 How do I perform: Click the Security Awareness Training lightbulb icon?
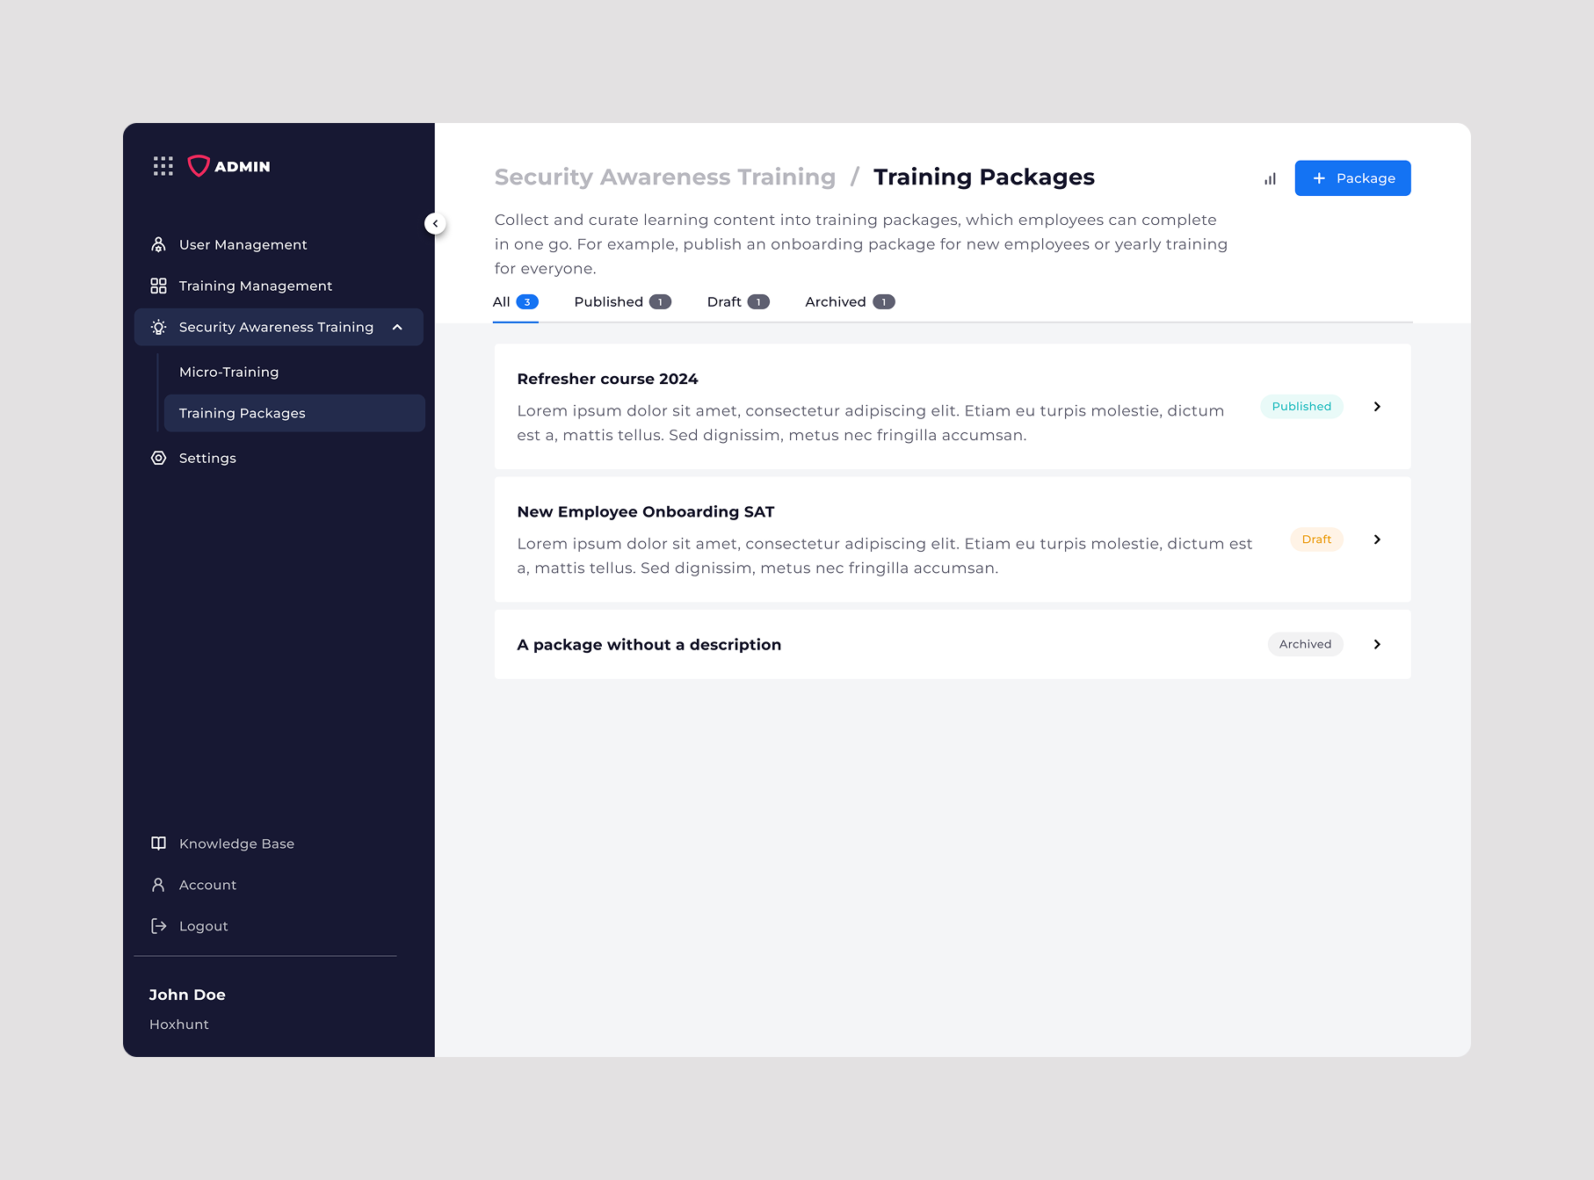click(x=158, y=327)
